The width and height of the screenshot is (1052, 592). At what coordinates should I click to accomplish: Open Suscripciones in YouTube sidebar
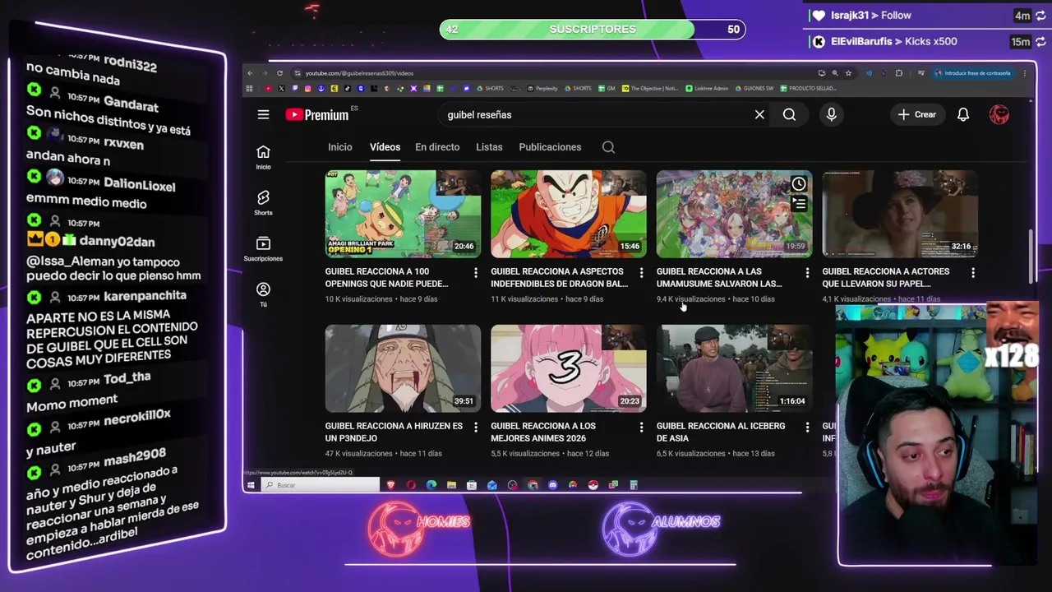pos(263,249)
